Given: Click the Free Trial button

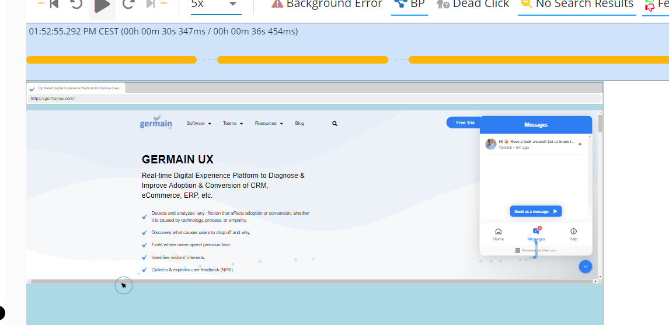Looking at the screenshot, I should (465, 123).
